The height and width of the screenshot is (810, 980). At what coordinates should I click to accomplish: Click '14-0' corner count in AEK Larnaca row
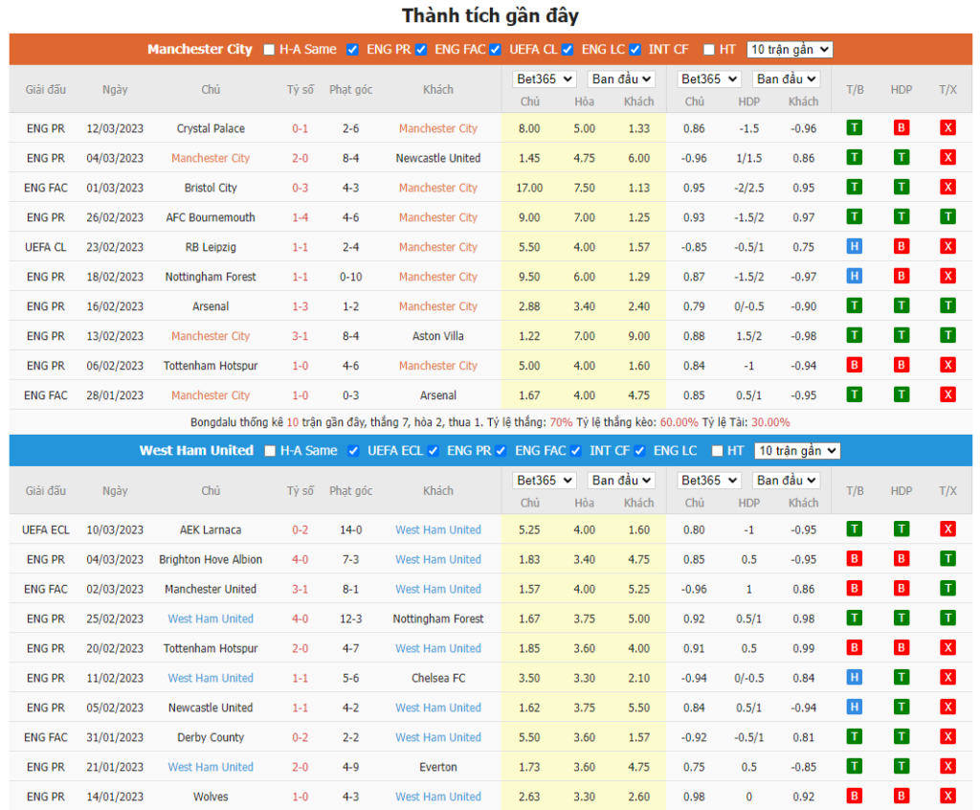350,529
